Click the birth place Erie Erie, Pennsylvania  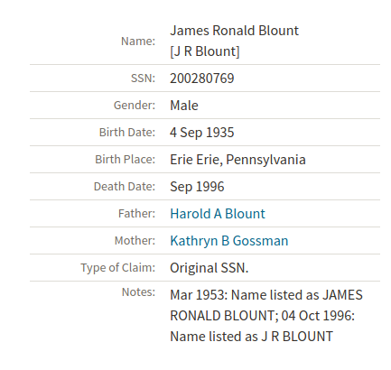(x=237, y=160)
